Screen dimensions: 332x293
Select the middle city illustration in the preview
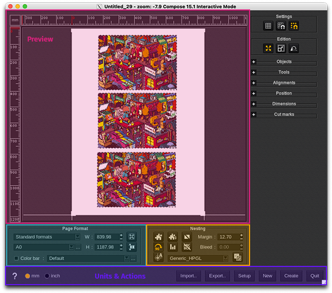tap(137, 121)
